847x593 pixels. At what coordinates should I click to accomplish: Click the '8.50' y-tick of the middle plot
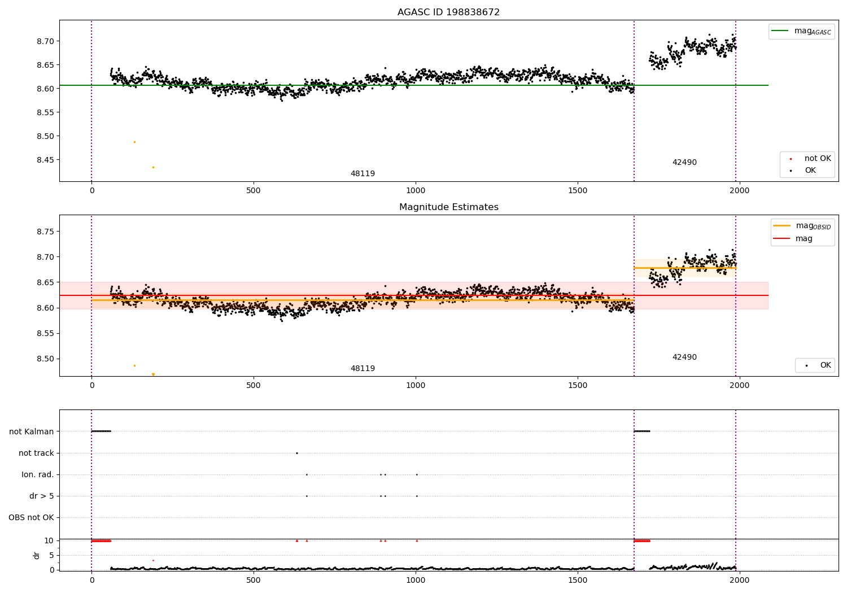click(x=45, y=359)
